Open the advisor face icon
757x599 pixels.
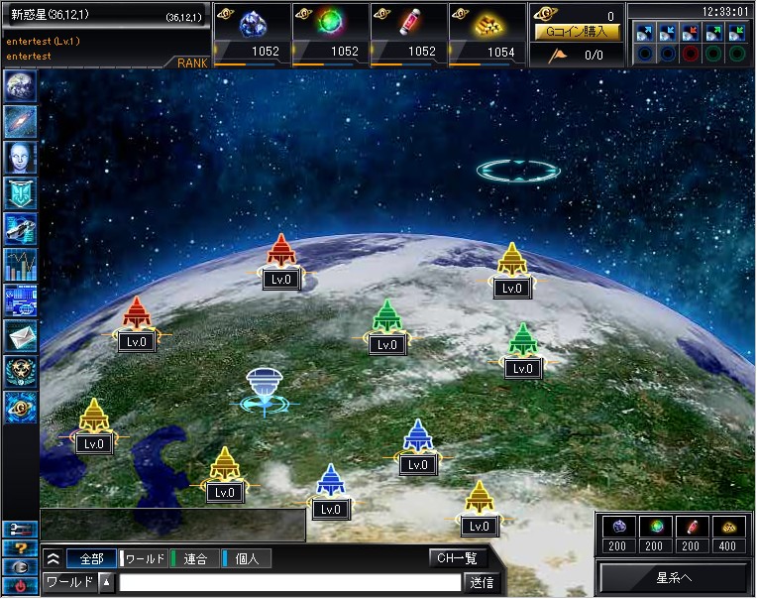pyautogui.click(x=20, y=158)
